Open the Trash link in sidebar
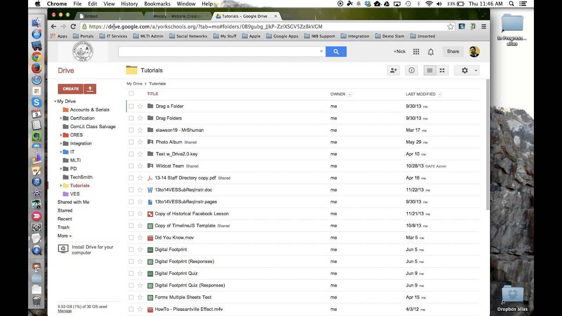Screen dimensions: 562x316 pos(63,227)
